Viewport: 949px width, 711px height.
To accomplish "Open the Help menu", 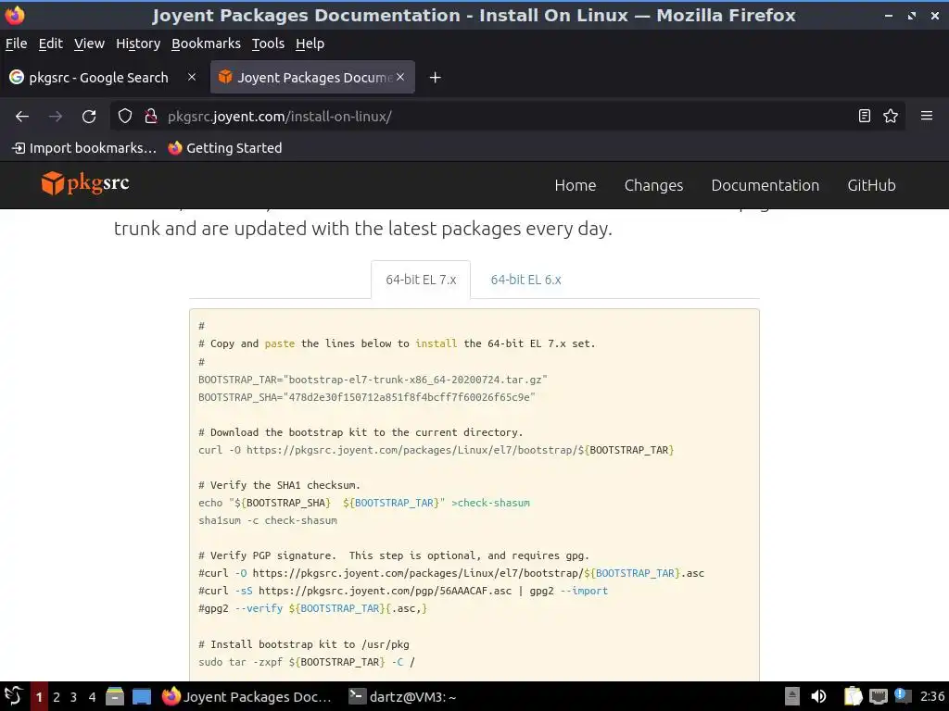I will pyautogui.click(x=310, y=44).
